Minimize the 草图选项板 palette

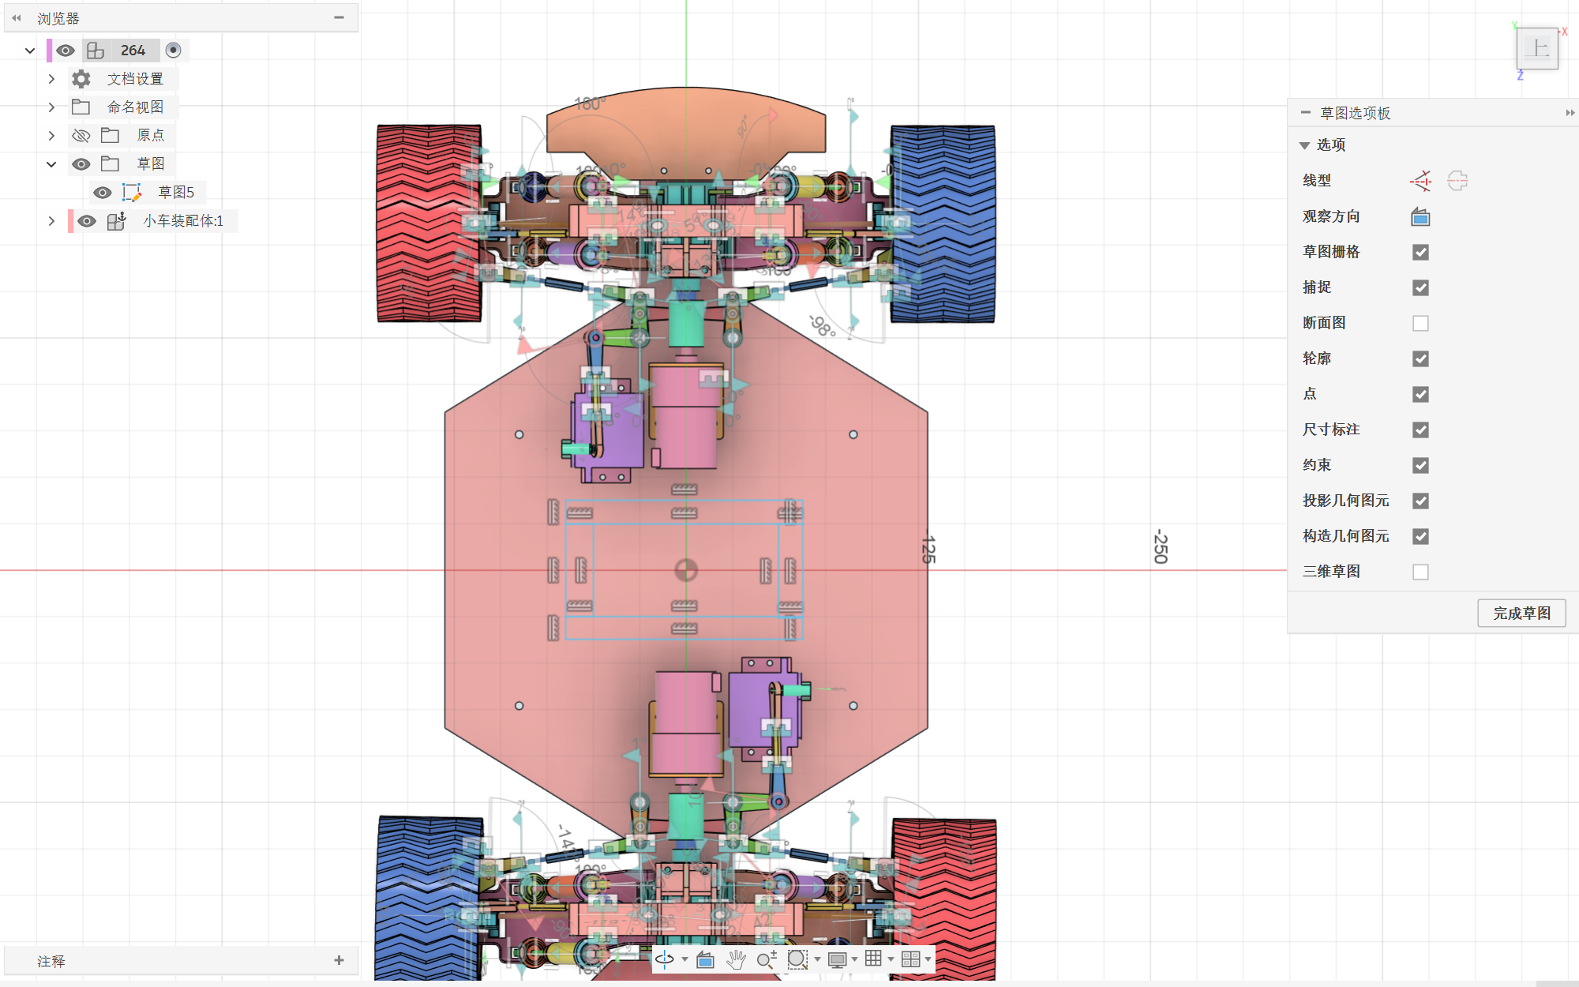[1306, 113]
